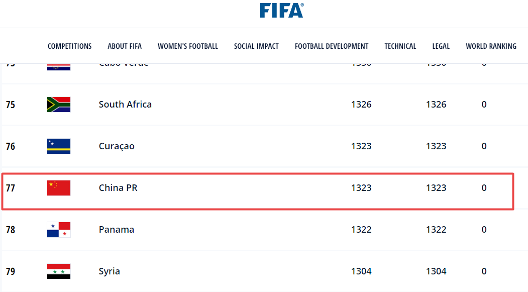Click rank number 77 in highlighted row

click(11, 188)
